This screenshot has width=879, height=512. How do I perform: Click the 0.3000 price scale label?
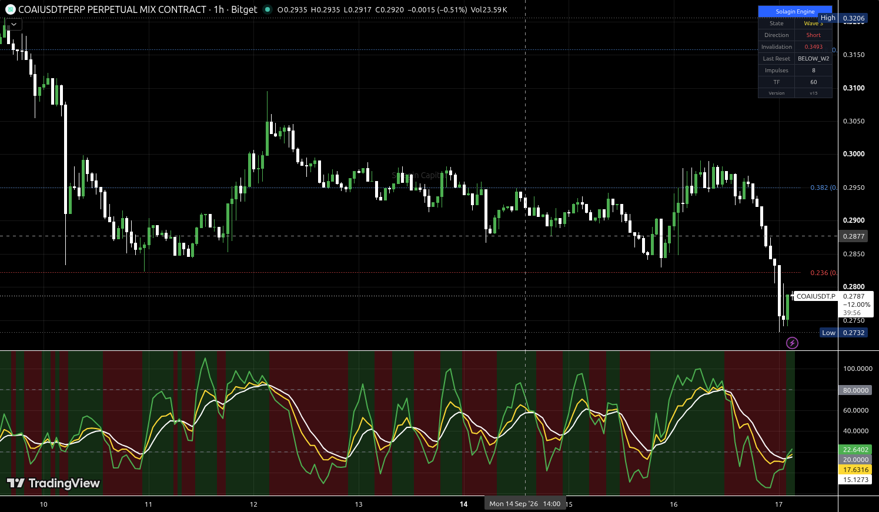[x=854, y=154]
